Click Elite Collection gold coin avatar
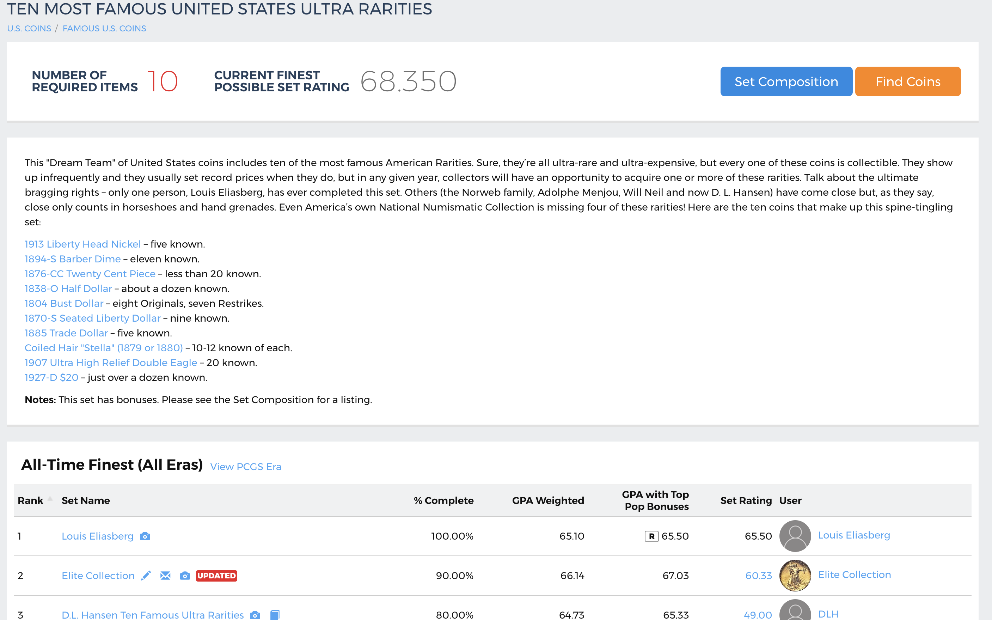 795,575
